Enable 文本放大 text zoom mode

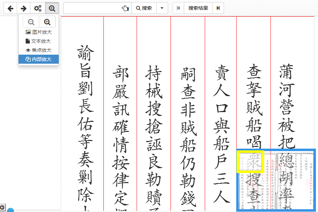[x=38, y=41]
